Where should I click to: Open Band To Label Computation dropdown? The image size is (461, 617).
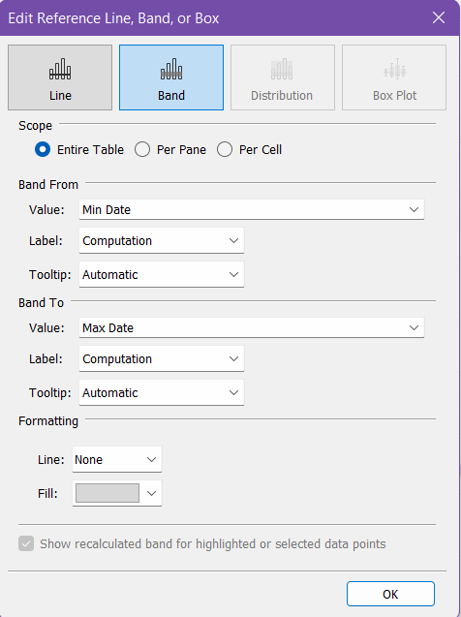coord(162,358)
